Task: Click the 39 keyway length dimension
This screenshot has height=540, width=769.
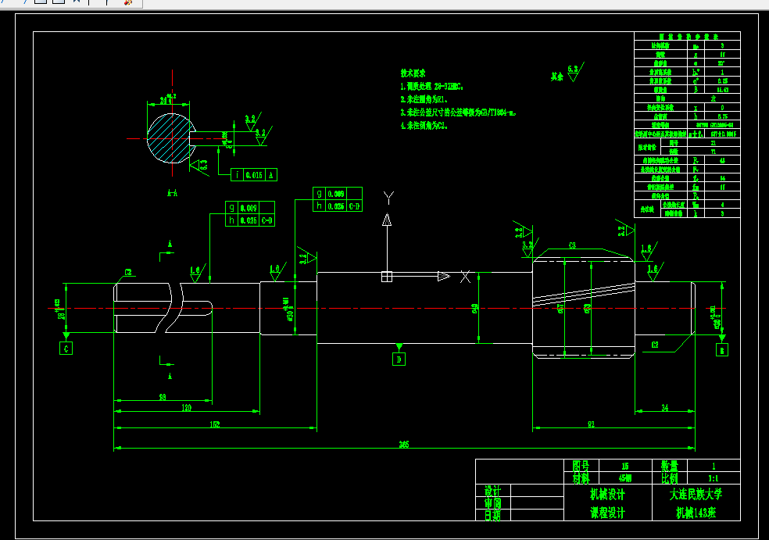Action: [163, 397]
